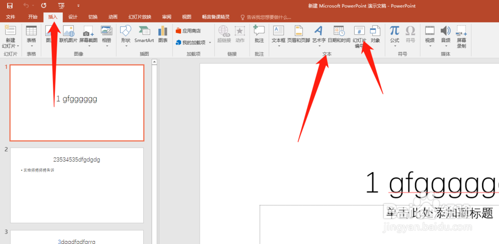Switch to the 审阅 (Review) tab

coord(167,17)
